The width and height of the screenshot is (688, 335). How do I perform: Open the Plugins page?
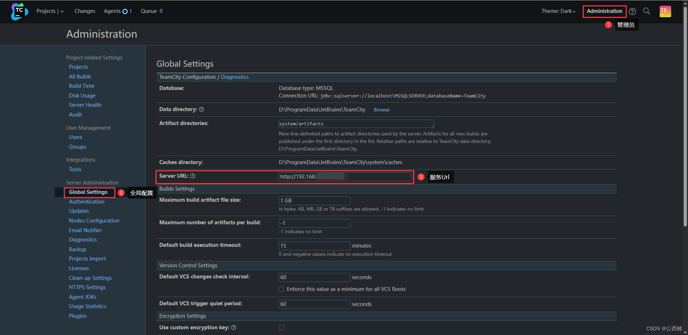[77, 316]
